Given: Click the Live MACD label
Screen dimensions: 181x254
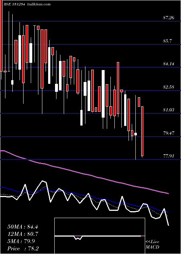Looking at the screenshot, I should (152, 245).
